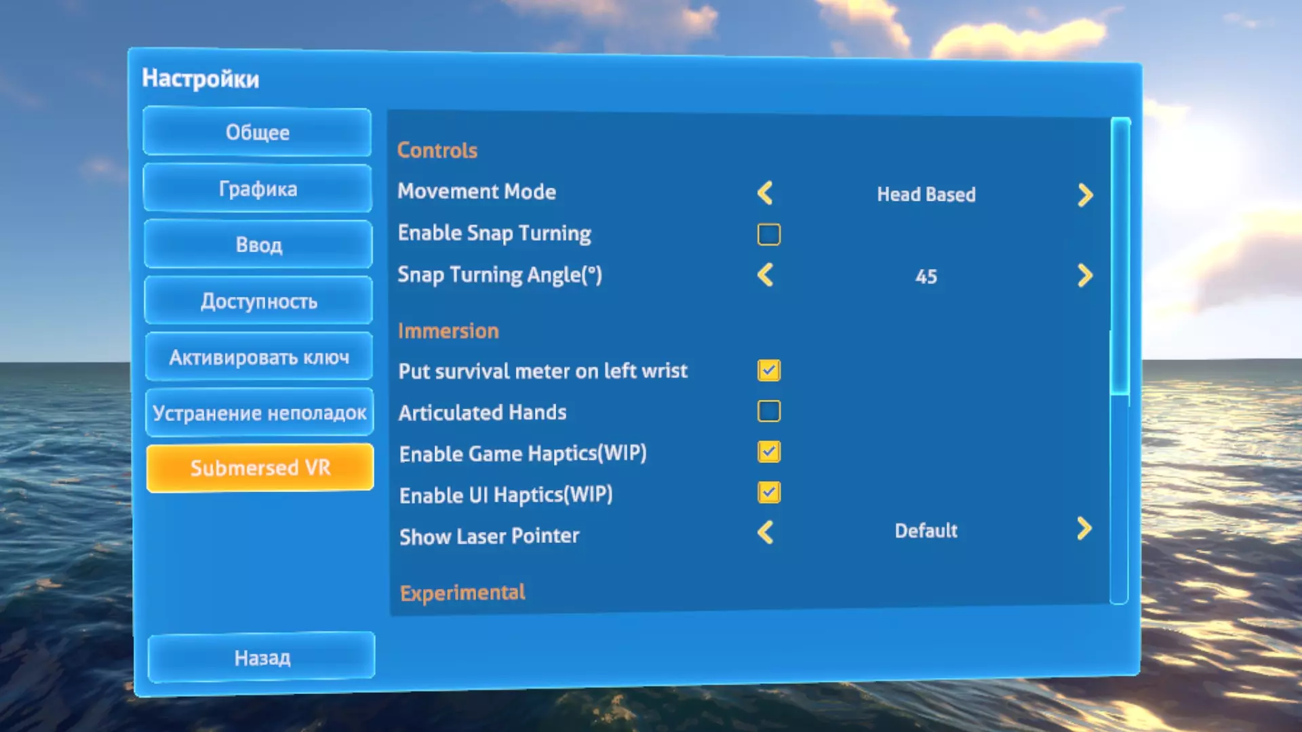This screenshot has width=1302, height=732.
Task: Select the Submersed VR tab
Action: click(x=260, y=468)
